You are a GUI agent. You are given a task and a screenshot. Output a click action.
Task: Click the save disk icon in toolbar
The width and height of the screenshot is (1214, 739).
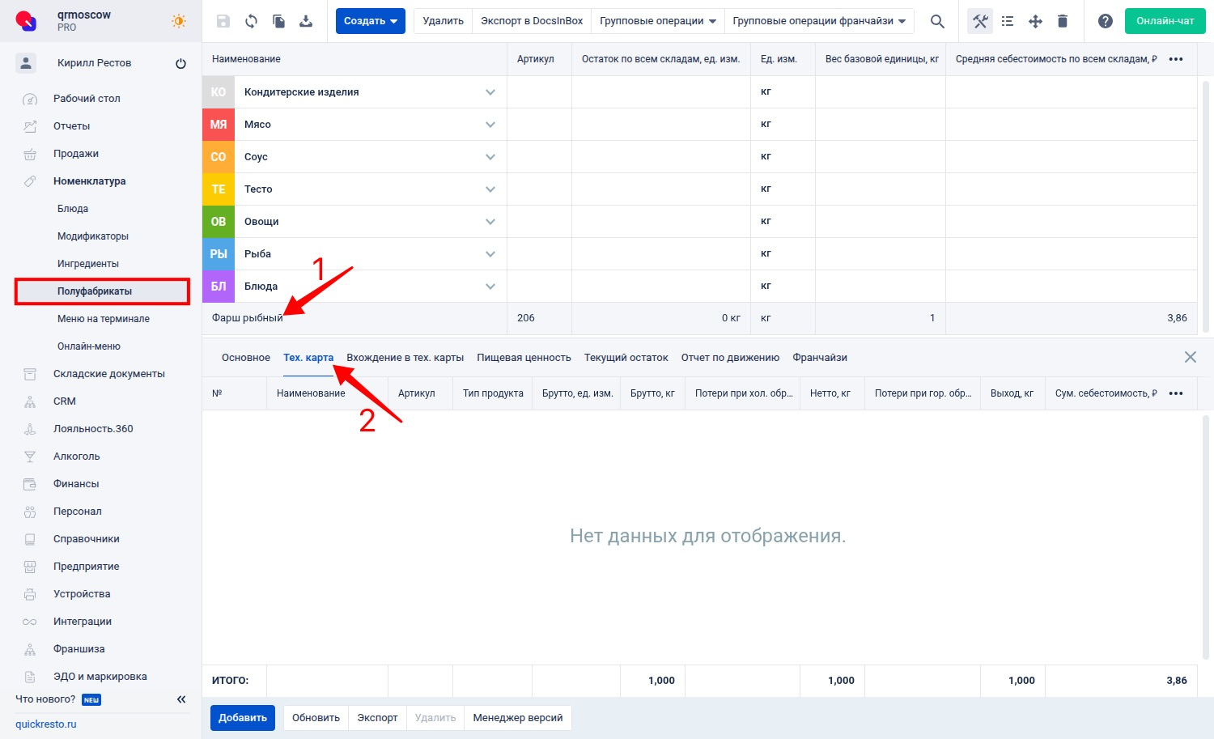(223, 21)
